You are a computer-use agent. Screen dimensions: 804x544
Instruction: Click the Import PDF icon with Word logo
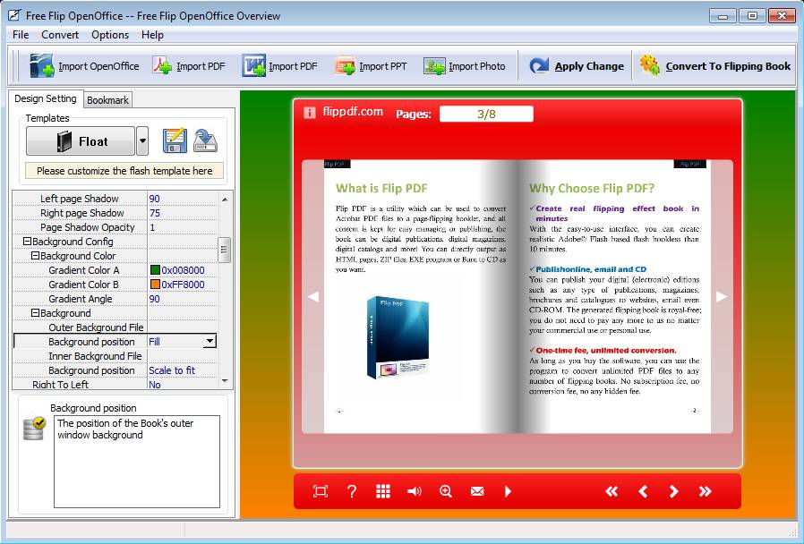coord(253,65)
